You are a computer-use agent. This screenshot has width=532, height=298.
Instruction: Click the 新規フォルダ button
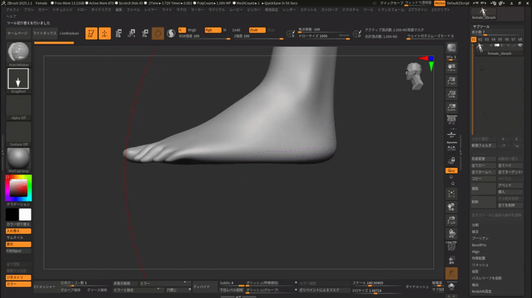pyautogui.click(x=484, y=146)
